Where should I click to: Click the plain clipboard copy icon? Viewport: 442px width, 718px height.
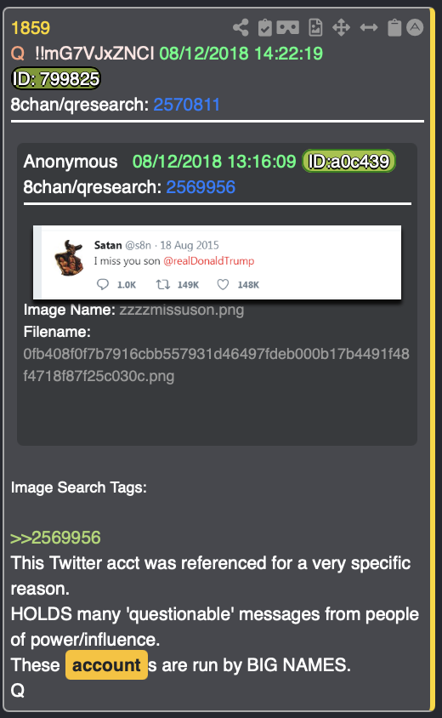pos(394,28)
